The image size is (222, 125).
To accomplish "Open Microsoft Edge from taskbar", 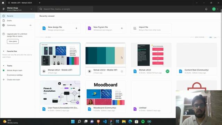I will coord(130,122).
